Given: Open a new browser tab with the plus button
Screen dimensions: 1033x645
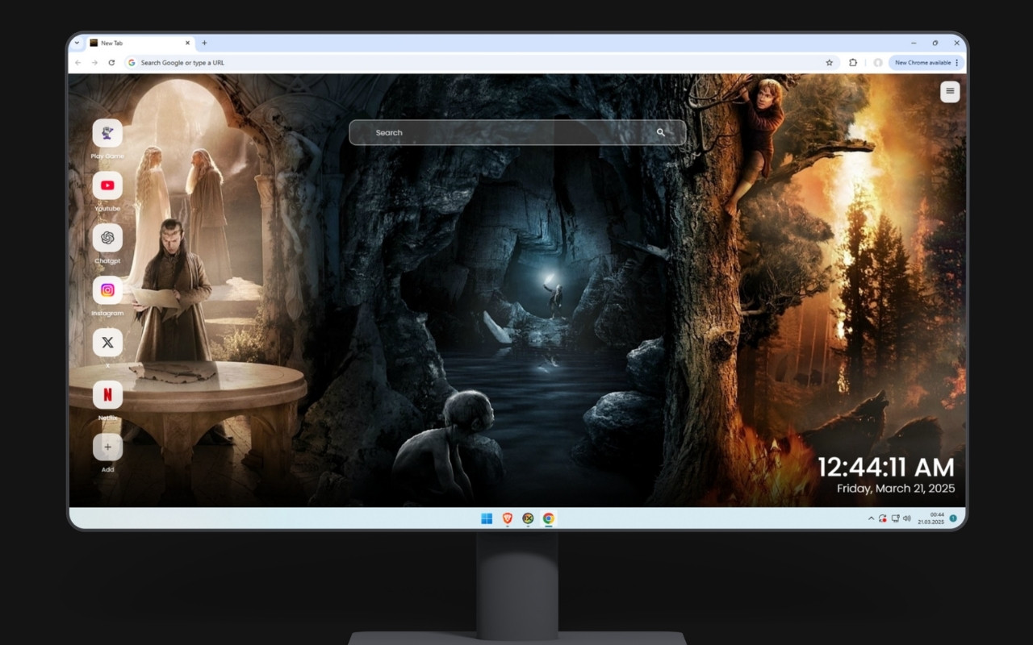Looking at the screenshot, I should click(x=205, y=43).
